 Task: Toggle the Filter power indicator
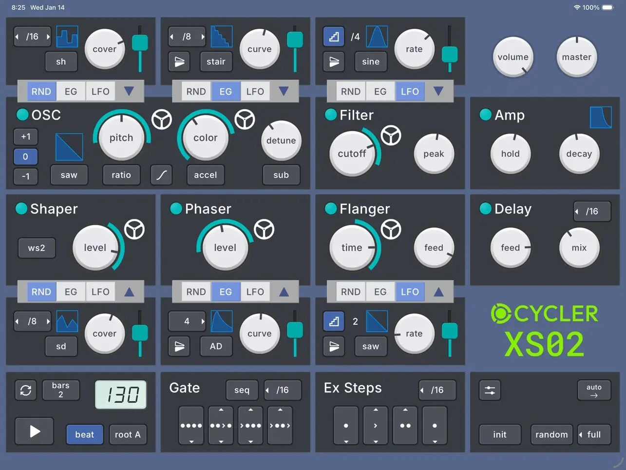[x=331, y=115]
